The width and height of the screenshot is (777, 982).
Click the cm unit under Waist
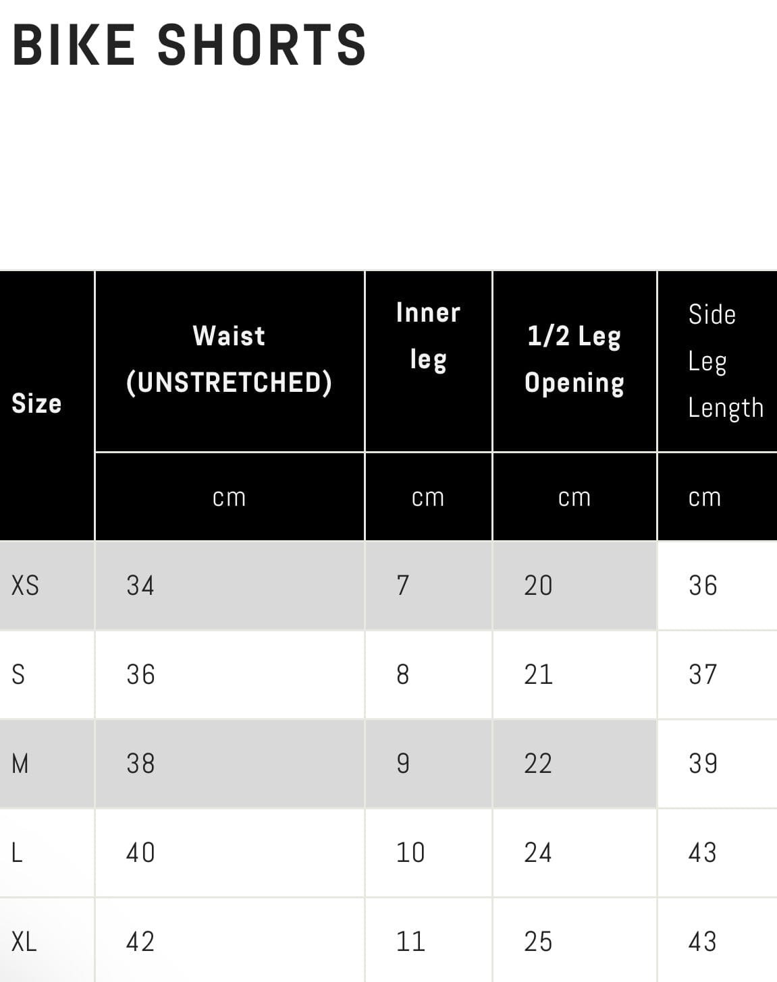pos(229,497)
